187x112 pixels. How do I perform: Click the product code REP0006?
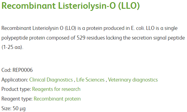[x=23, y=70]
